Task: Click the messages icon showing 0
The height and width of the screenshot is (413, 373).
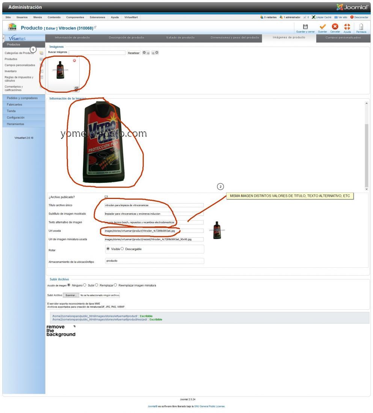Action: [305, 17]
